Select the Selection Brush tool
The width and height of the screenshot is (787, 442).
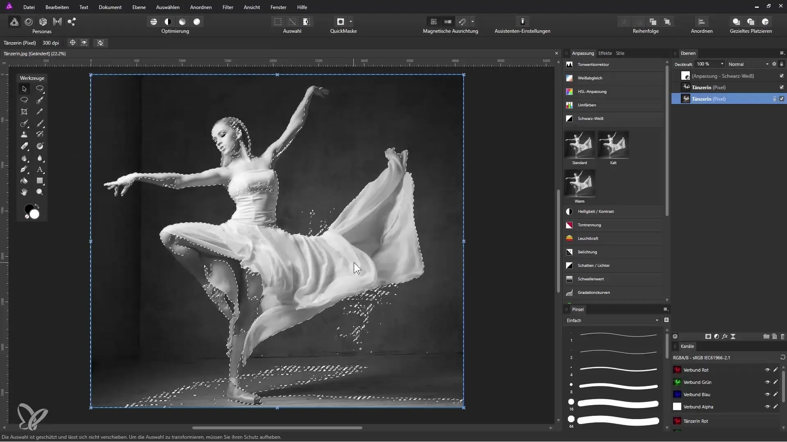click(40, 100)
